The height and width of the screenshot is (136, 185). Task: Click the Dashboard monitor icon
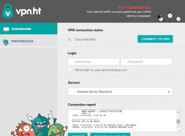tap(6, 29)
